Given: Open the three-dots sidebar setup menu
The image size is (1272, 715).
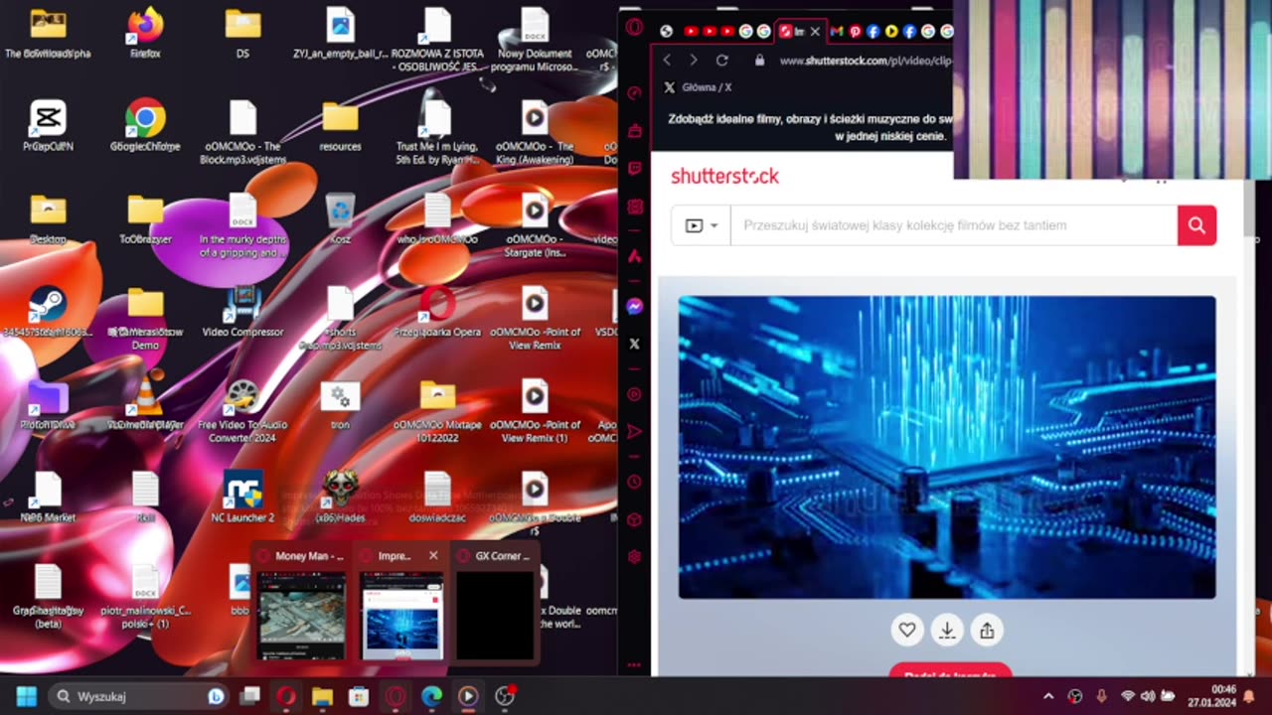Looking at the screenshot, I should pyautogui.click(x=634, y=664).
